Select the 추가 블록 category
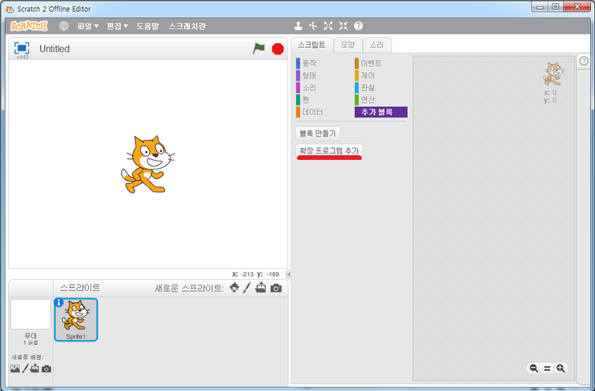Screen dimensions: 595x391 tap(381, 112)
